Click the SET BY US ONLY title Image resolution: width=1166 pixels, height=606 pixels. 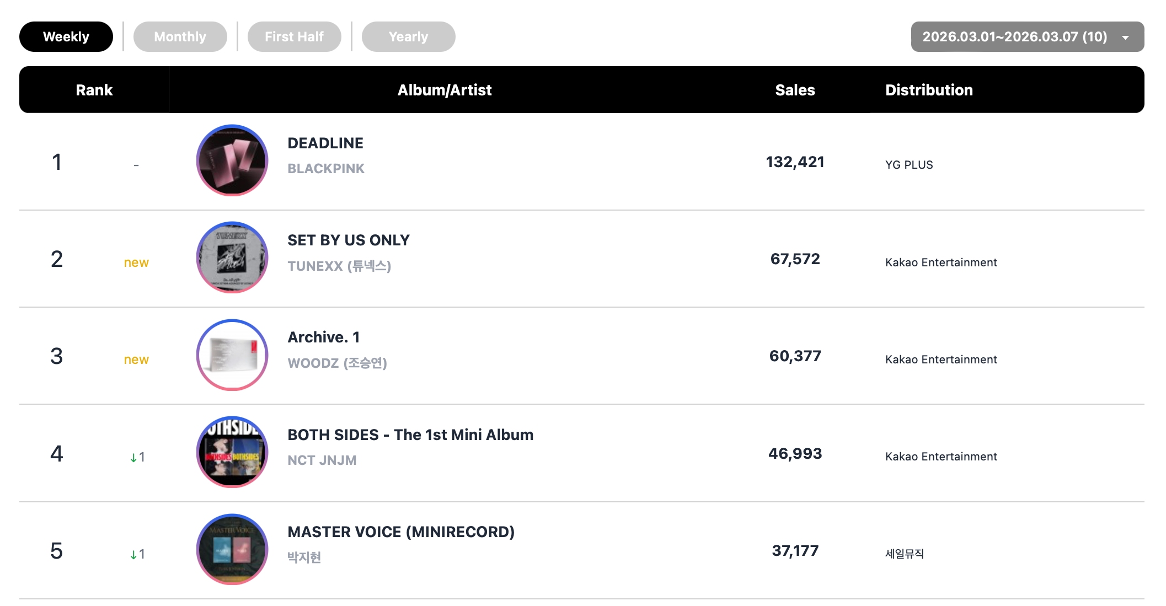[x=349, y=240]
